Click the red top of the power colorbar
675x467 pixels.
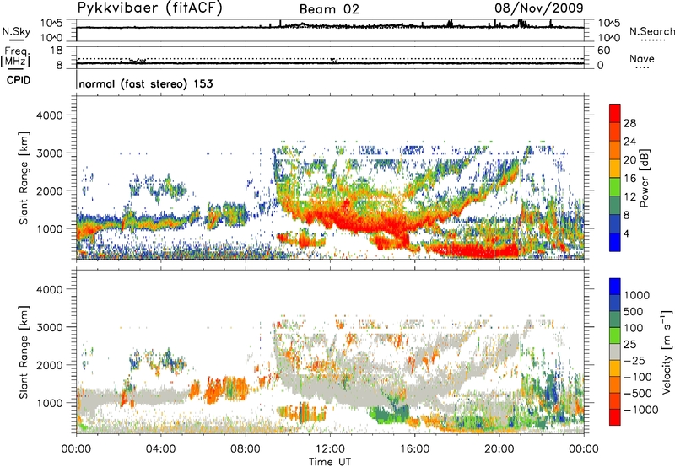pyautogui.click(x=615, y=113)
